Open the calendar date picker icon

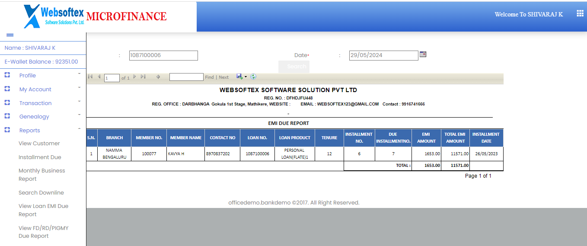(423, 54)
